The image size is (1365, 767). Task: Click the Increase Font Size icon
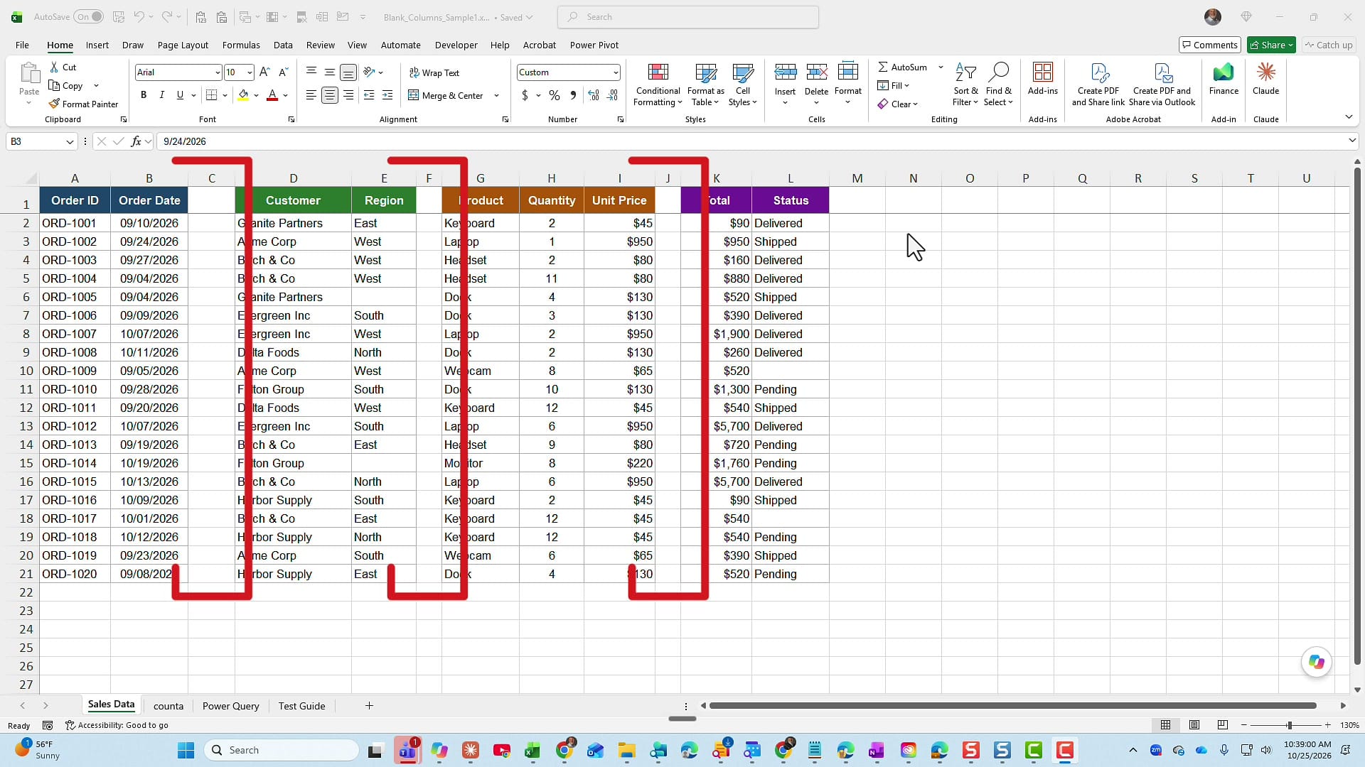tap(264, 72)
